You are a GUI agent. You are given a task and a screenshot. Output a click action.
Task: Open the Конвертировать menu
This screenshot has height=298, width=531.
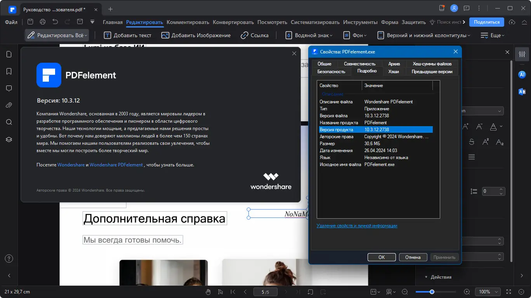233,22
